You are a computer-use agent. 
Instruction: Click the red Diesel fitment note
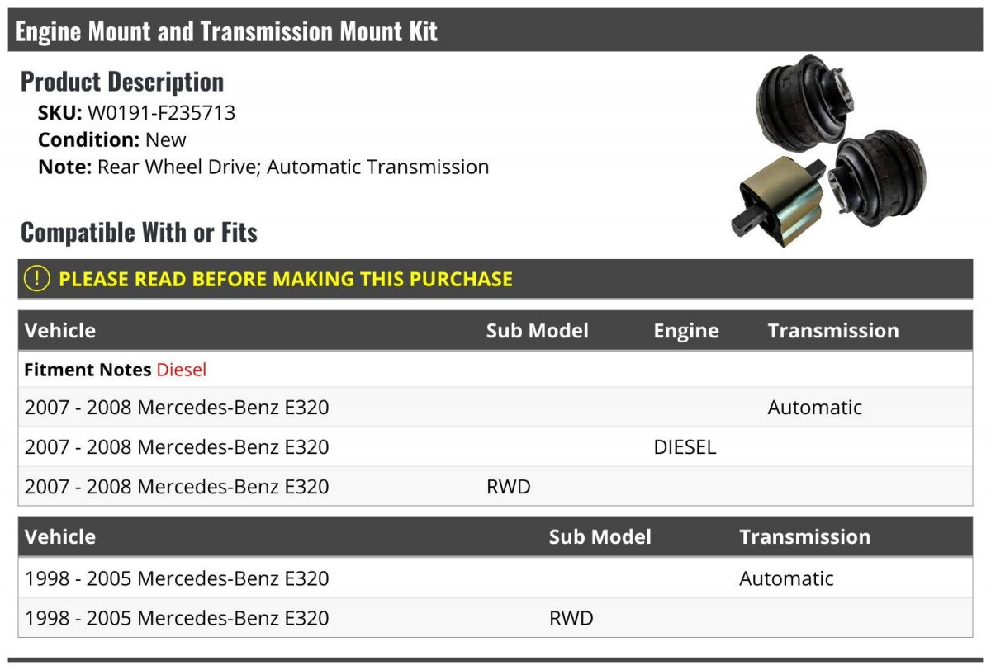182,370
